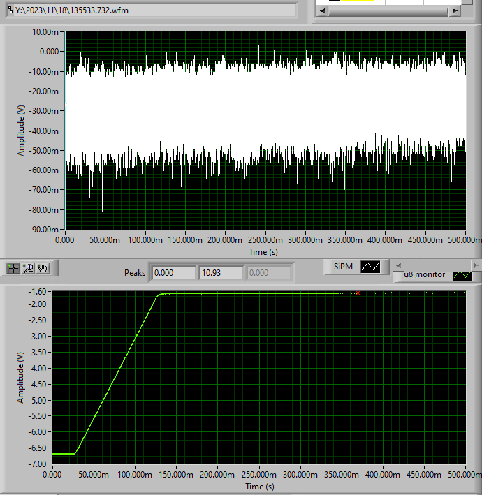Click the u8 monitor legend label
This screenshot has height=495, width=482.
click(424, 274)
